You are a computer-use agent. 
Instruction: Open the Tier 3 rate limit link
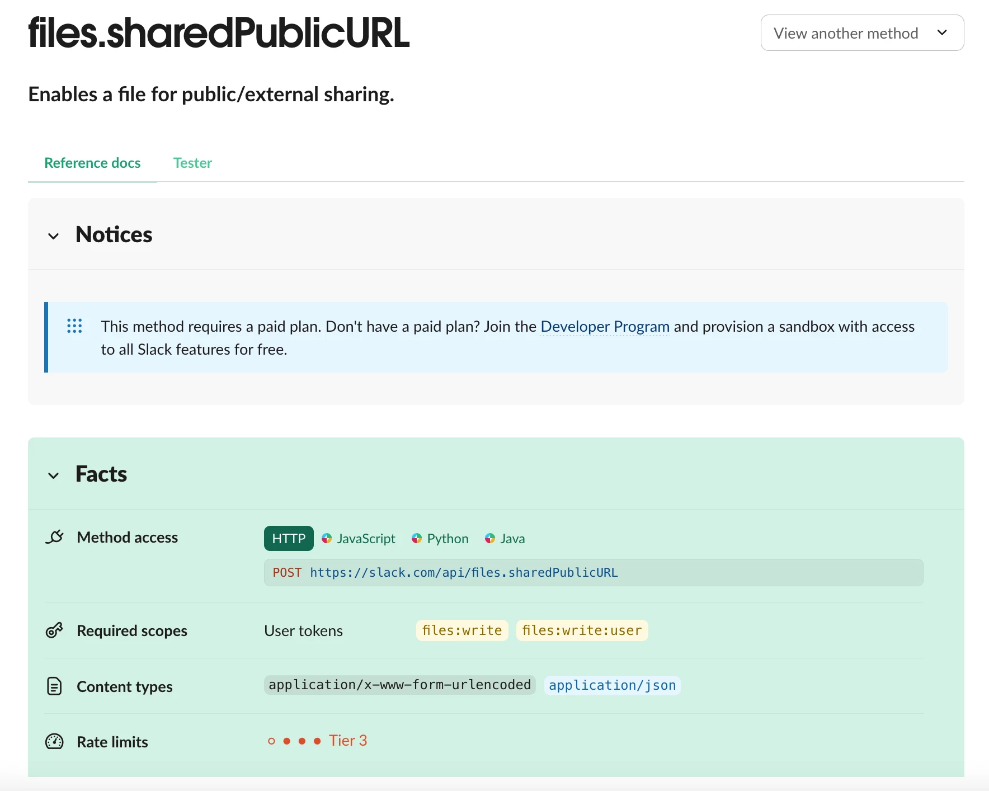(x=348, y=741)
